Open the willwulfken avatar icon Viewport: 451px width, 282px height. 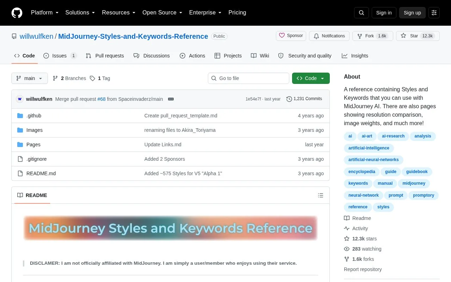(x=20, y=99)
